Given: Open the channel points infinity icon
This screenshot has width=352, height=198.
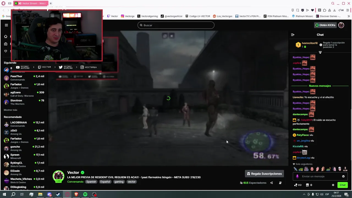Looking at the screenshot, I should click(298, 185).
